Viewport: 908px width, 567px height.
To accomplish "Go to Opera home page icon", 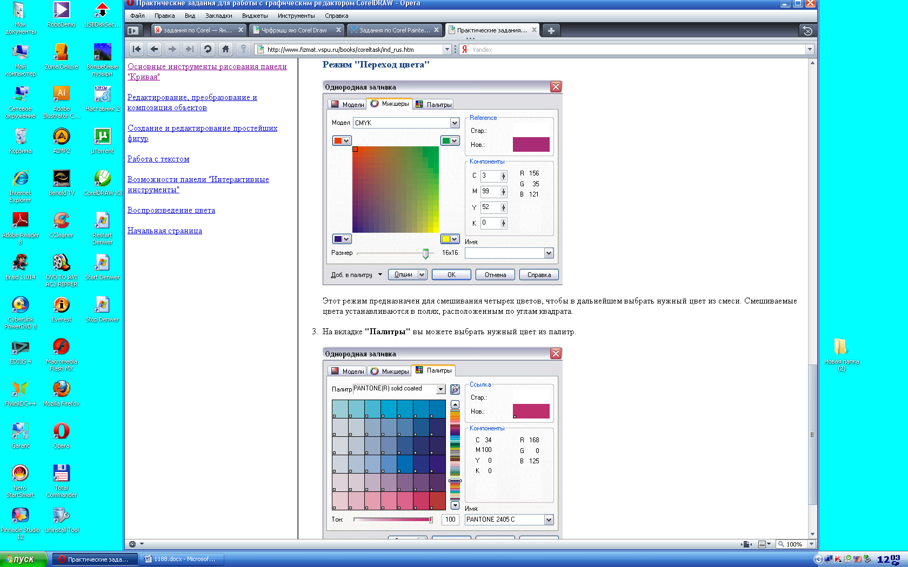I will (225, 49).
